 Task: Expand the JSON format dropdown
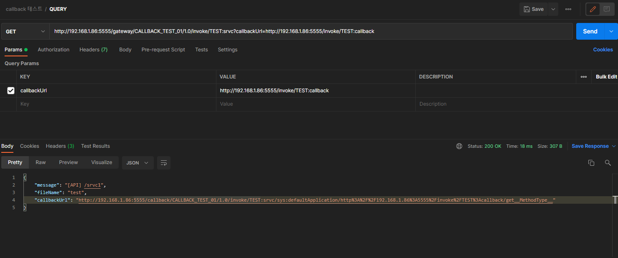(137, 163)
